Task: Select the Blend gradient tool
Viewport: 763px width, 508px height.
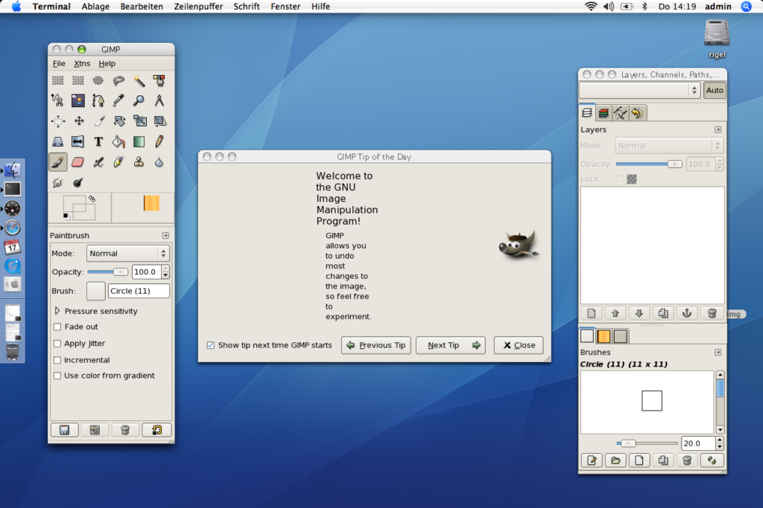Action: pyautogui.click(x=139, y=142)
